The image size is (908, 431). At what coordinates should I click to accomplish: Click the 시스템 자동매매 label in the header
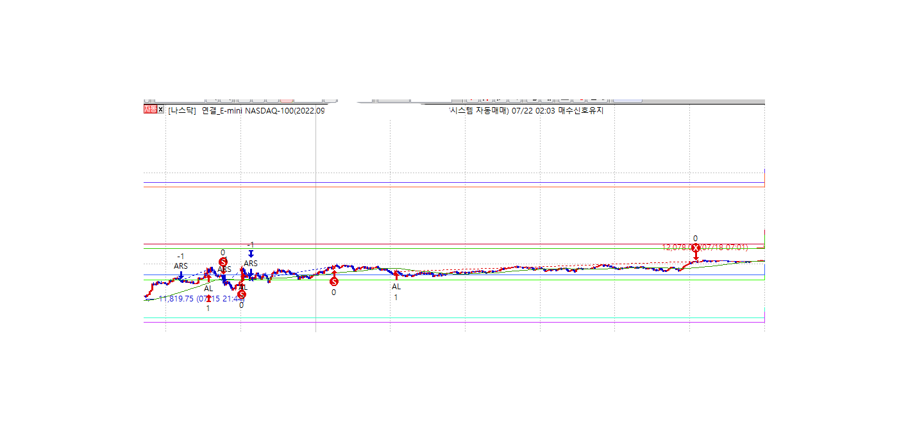point(479,111)
